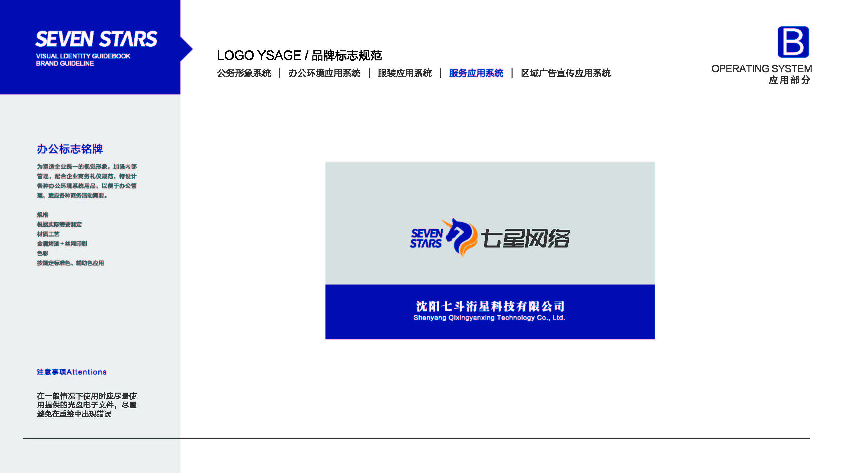The width and height of the screenshot is (842, 473).
Task: Click the SEVEN STARS header wordmark
Action: pos(96,39)
